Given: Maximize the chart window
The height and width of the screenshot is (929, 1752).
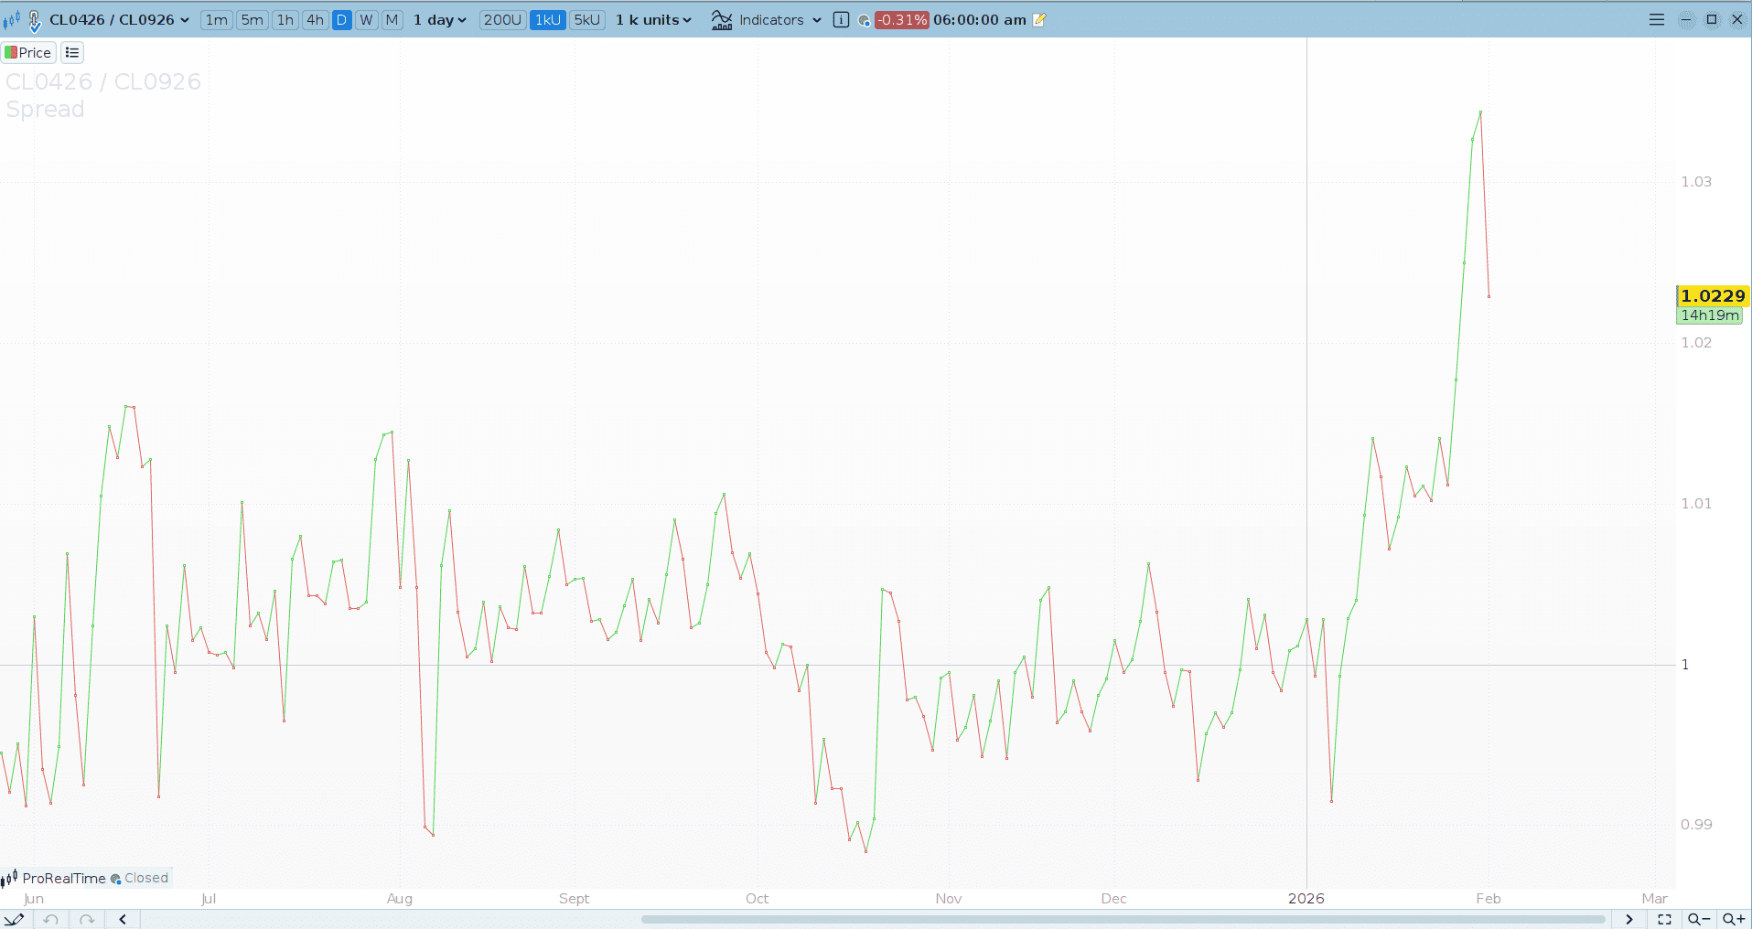Looking at the screenshot, I should click(x=1712, y=19).
